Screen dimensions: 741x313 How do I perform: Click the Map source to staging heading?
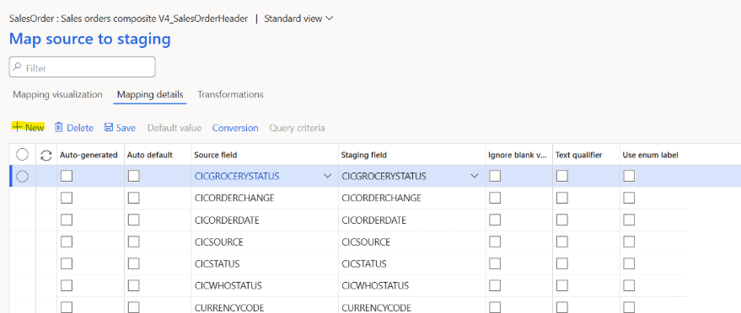tap(90, 39)
